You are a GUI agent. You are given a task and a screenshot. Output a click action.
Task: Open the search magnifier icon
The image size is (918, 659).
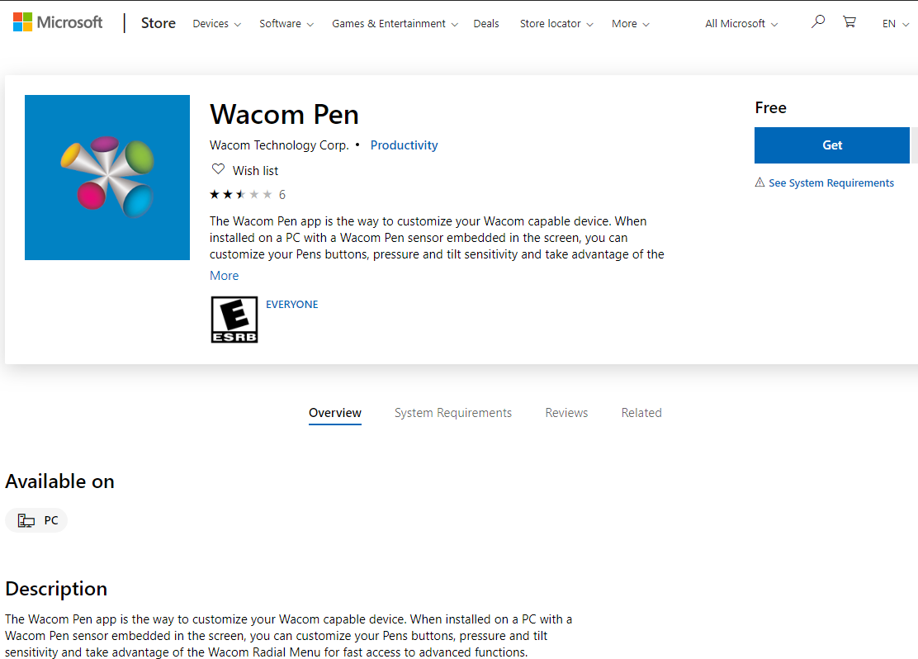818,21
